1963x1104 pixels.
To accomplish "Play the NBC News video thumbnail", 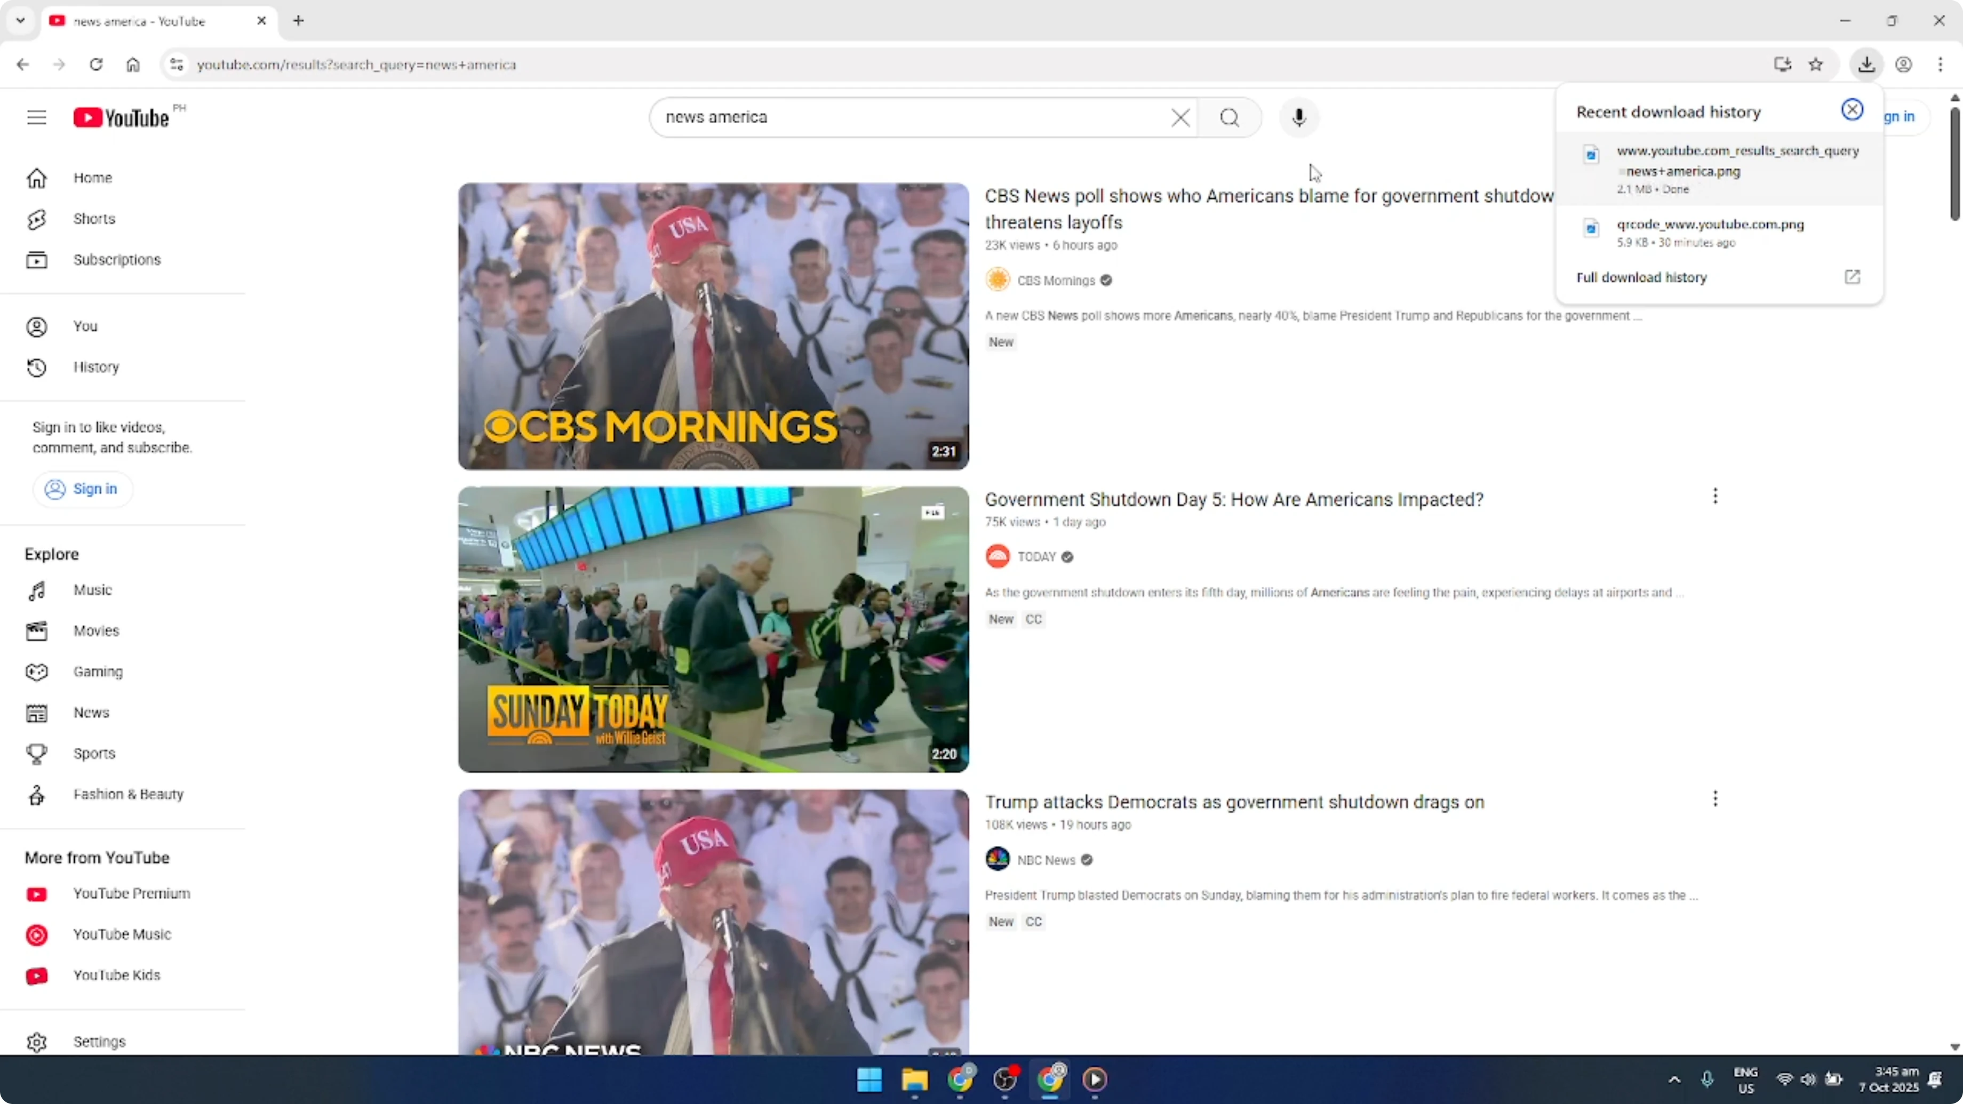I will coord(713,922).
